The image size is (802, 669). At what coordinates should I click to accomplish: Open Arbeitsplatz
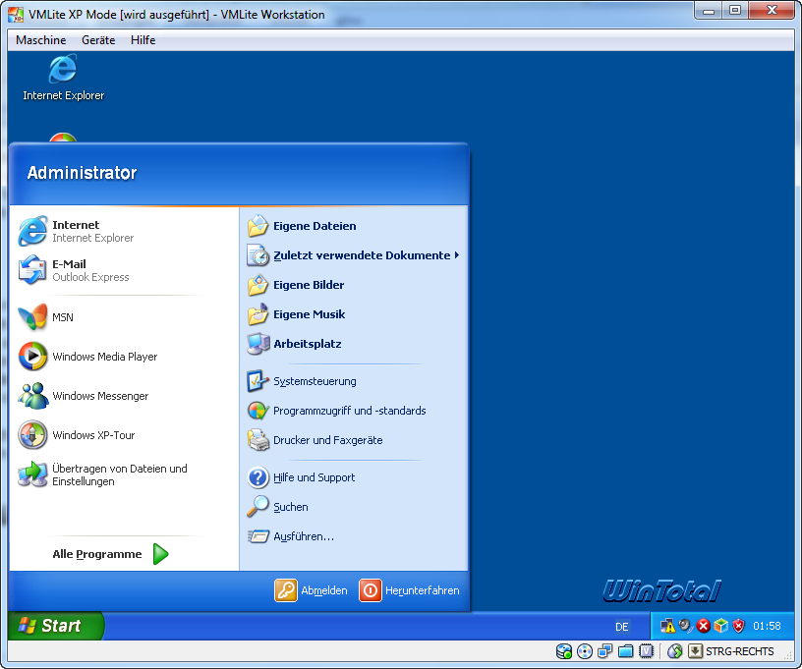(354, 344)
